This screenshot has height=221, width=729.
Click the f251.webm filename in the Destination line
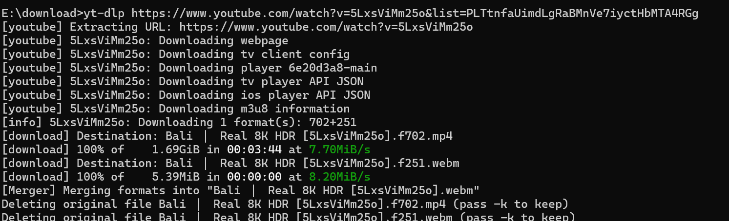[x=428, y=163]
